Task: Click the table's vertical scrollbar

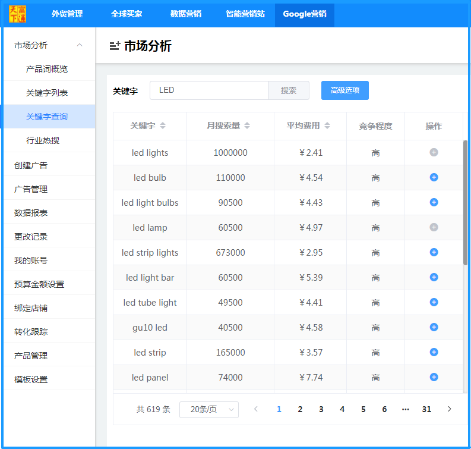Action: click(465, 203)
